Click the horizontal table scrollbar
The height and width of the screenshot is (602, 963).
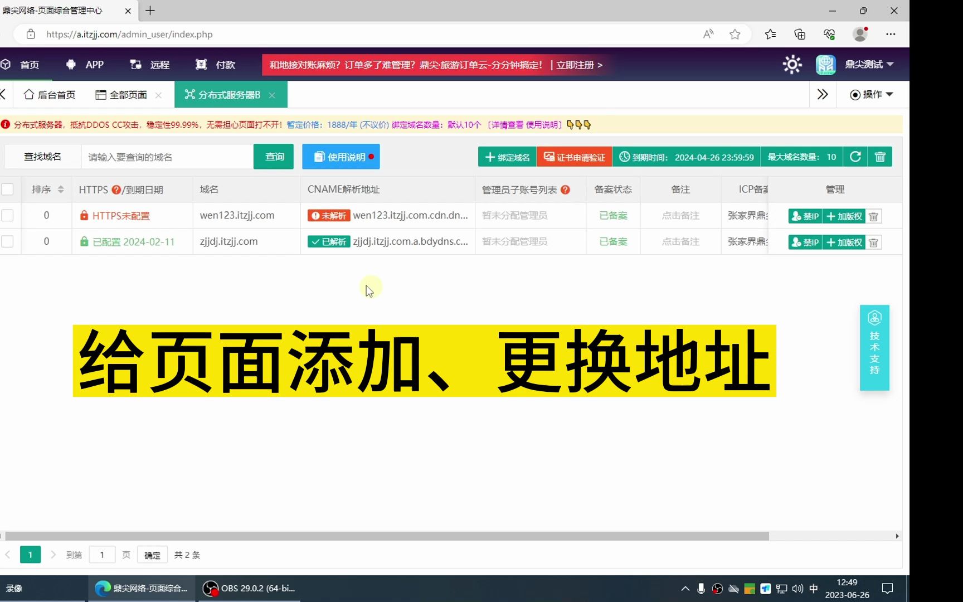[387, 536]
